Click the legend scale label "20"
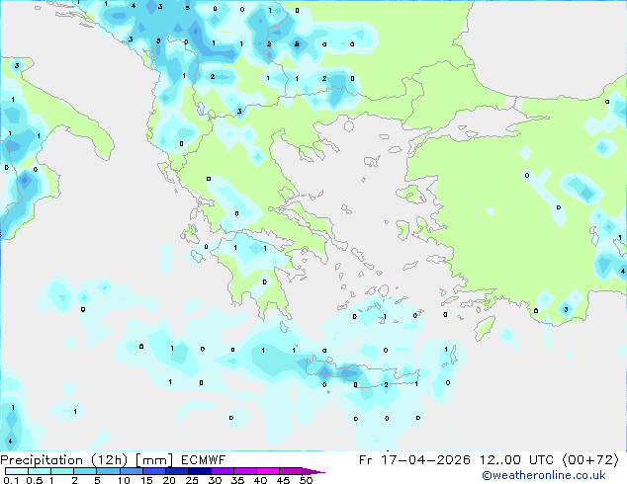The image size is (627, 484). pyautogui.click(x=169, y=480)
